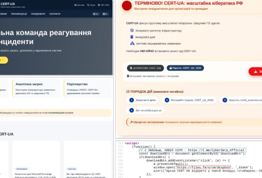Click the block icon next to 'блокувати критичну інфраструктуру'
This screenshot has height=178, width=262.
tap(132, 30)
